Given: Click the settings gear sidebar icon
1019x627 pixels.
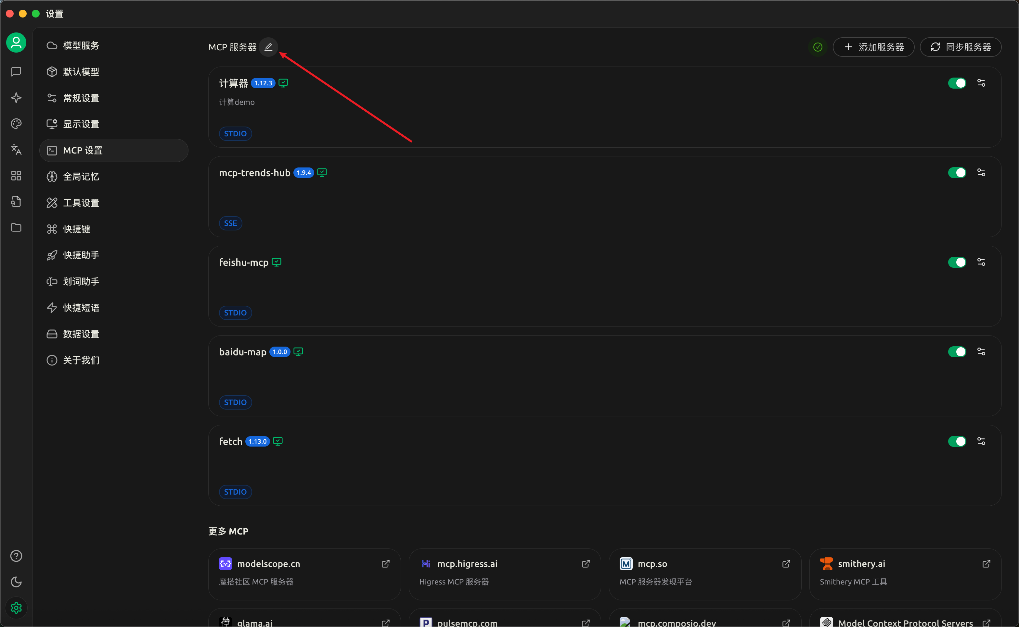Looking at the screenshot, I should pyautogui.click(x=16, y=608).
